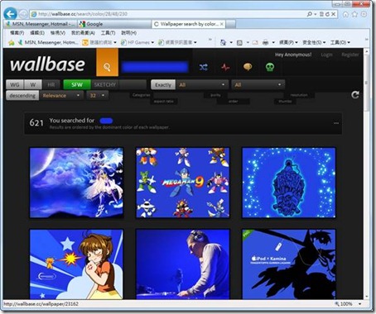Open the second All aspect ratio dropdown

click(x=258, y=85)
